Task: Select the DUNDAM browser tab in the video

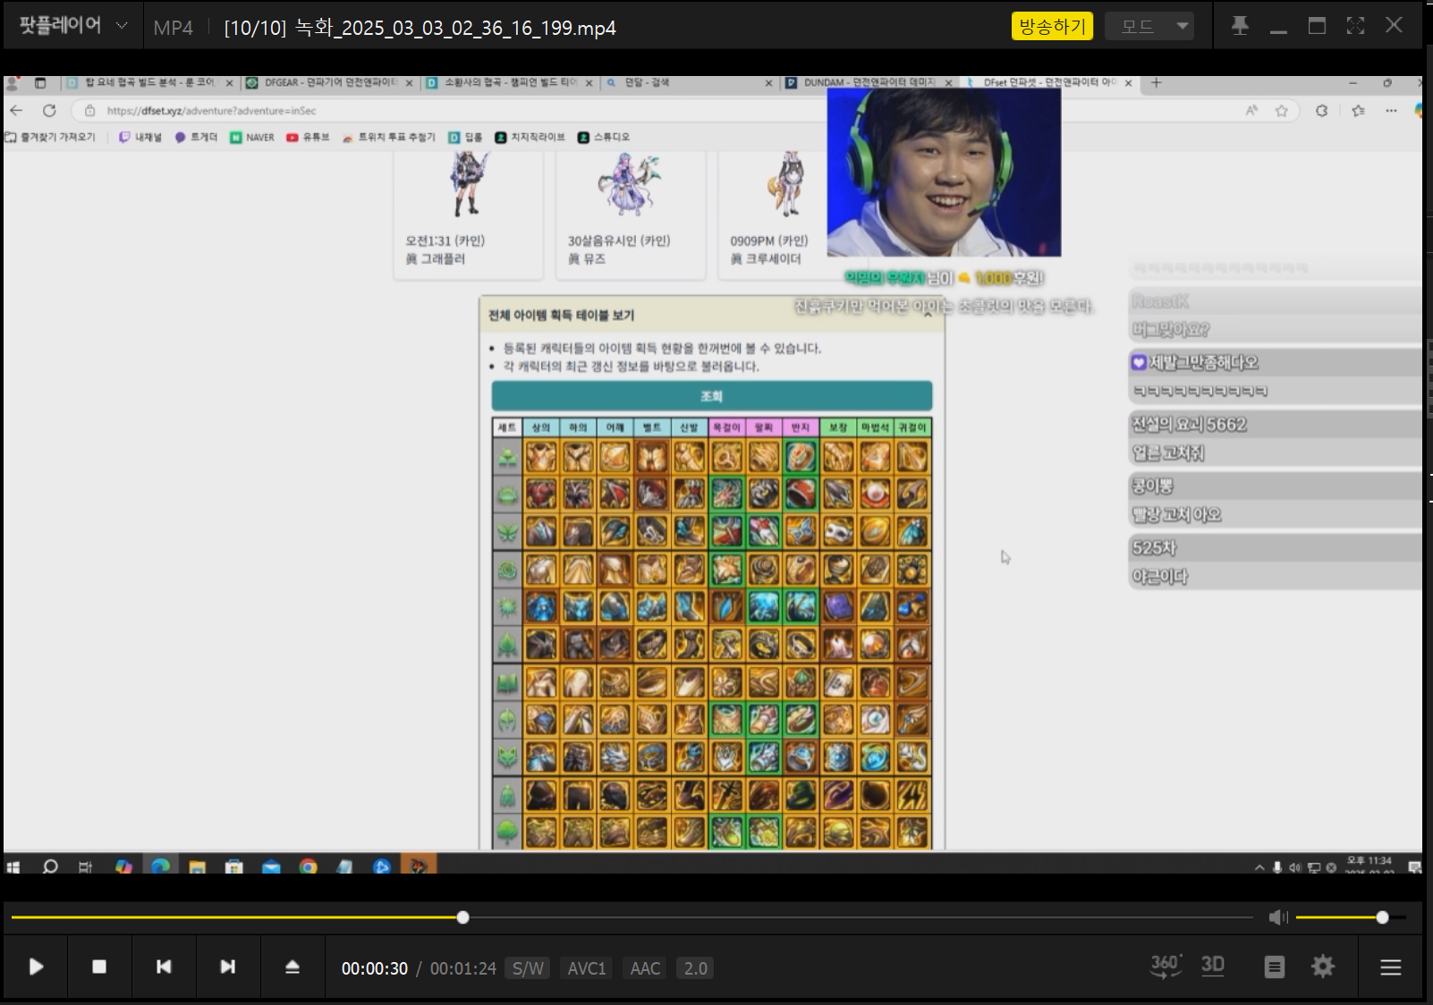Action: (x=868, y=82)
